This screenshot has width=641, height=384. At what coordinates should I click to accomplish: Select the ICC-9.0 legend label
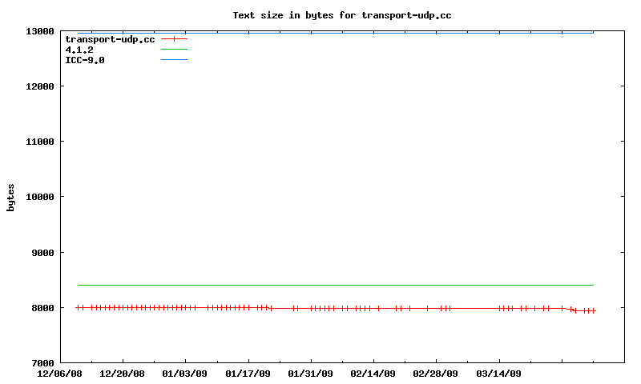[x=85, y=60]
